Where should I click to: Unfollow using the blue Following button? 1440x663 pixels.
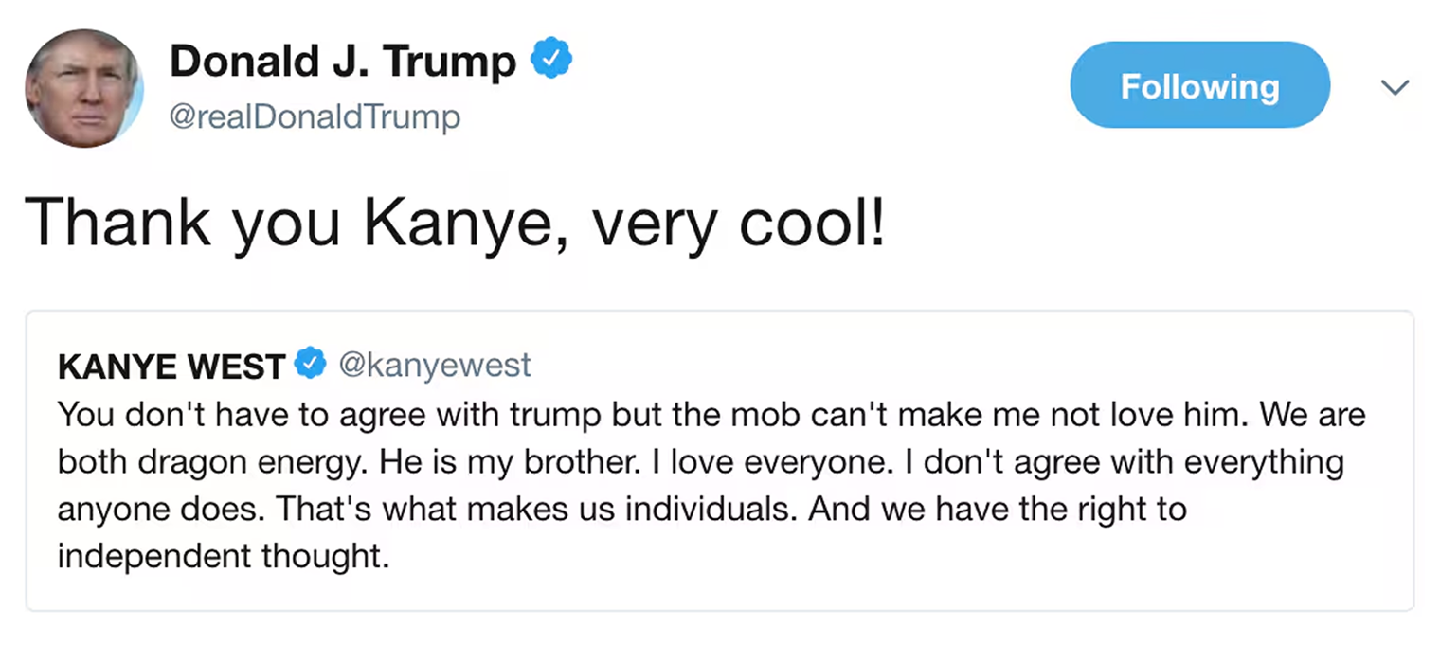coord(1199,86)
